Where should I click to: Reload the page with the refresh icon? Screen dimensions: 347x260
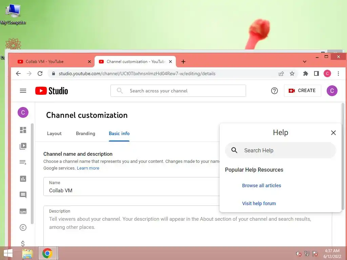coord(40,73)
